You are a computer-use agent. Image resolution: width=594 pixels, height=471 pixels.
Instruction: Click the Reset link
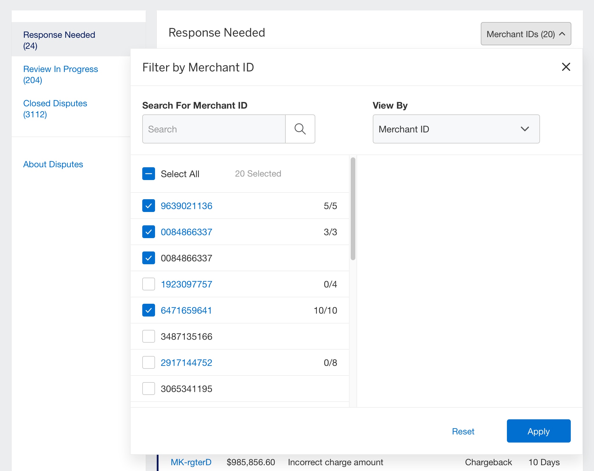[463, 431]
